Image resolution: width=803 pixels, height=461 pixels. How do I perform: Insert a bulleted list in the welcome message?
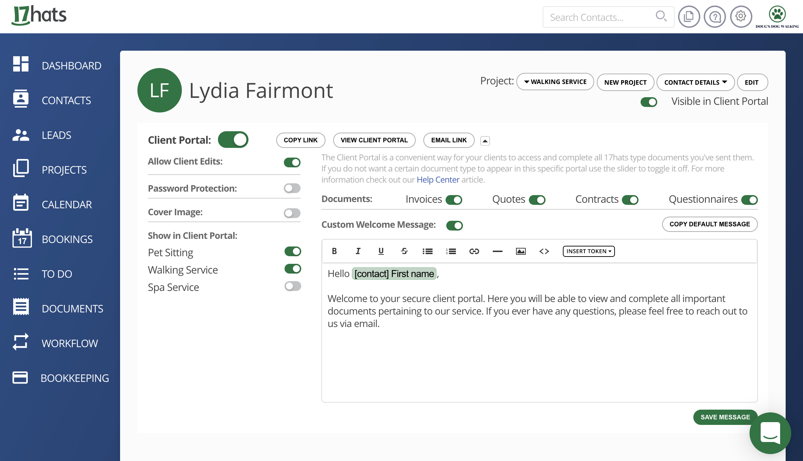(x=428, y=251)
